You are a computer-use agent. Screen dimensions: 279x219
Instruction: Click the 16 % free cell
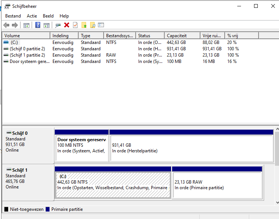coord(232,61)
